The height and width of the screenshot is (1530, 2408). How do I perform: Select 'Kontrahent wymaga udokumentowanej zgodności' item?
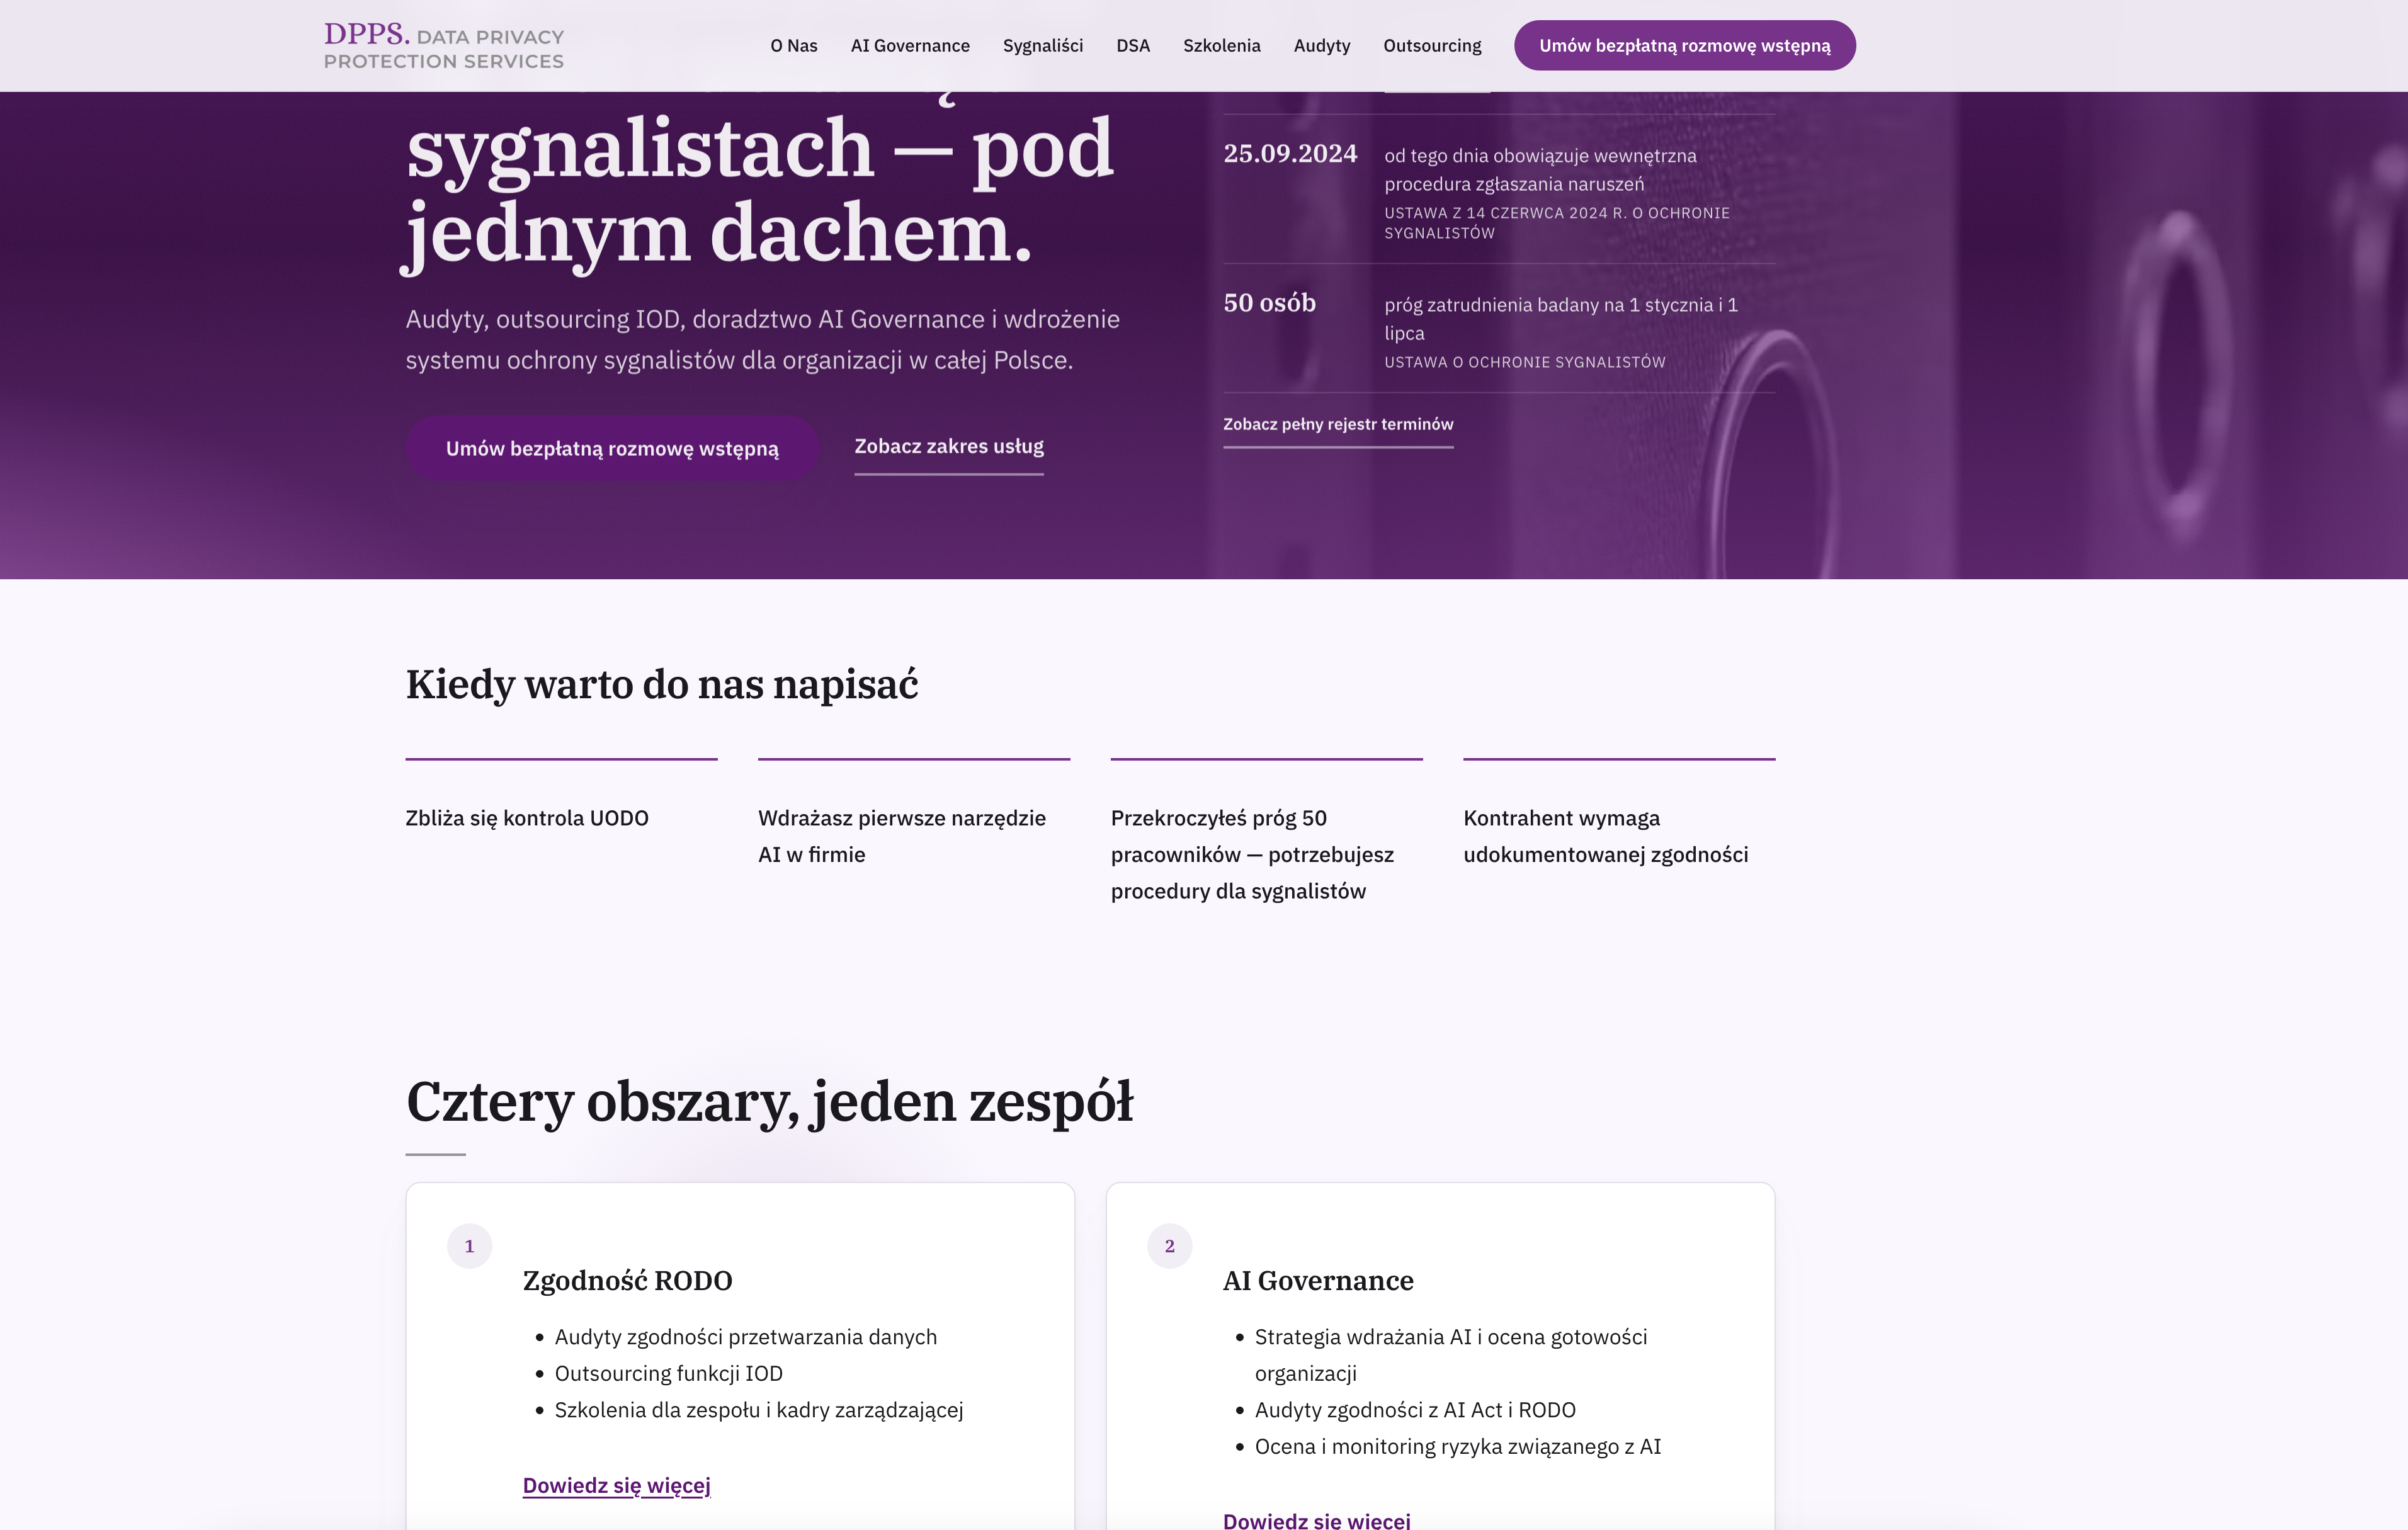1606,836
